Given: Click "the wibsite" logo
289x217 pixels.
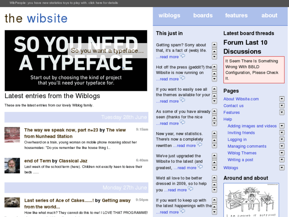Looking at the screenshot, I should (x=36, y=18).
